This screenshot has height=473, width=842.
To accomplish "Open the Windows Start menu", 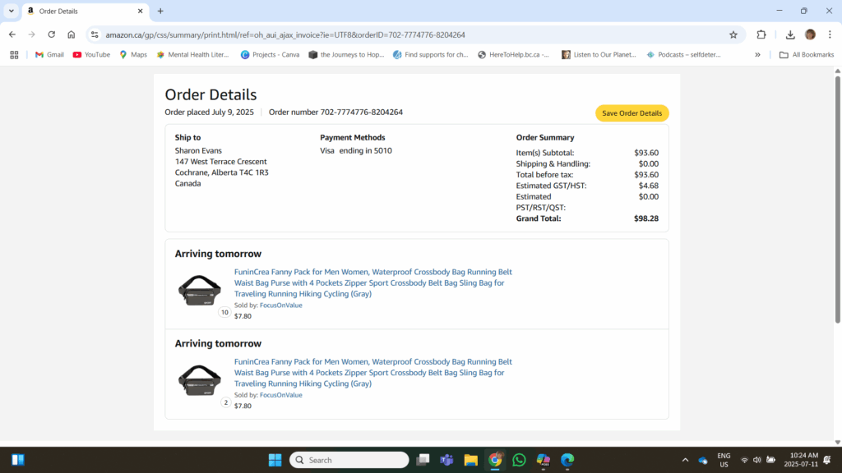I will pos(275,460).
